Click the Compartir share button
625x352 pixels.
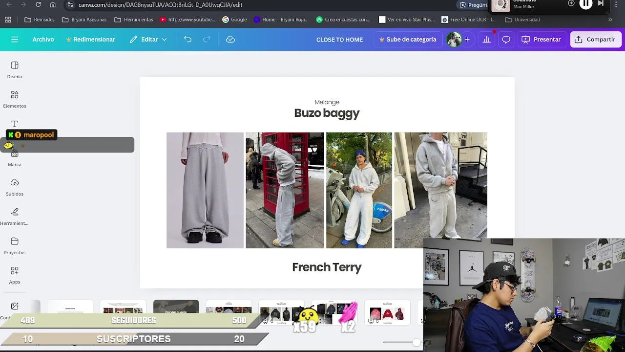click(595, 39)
